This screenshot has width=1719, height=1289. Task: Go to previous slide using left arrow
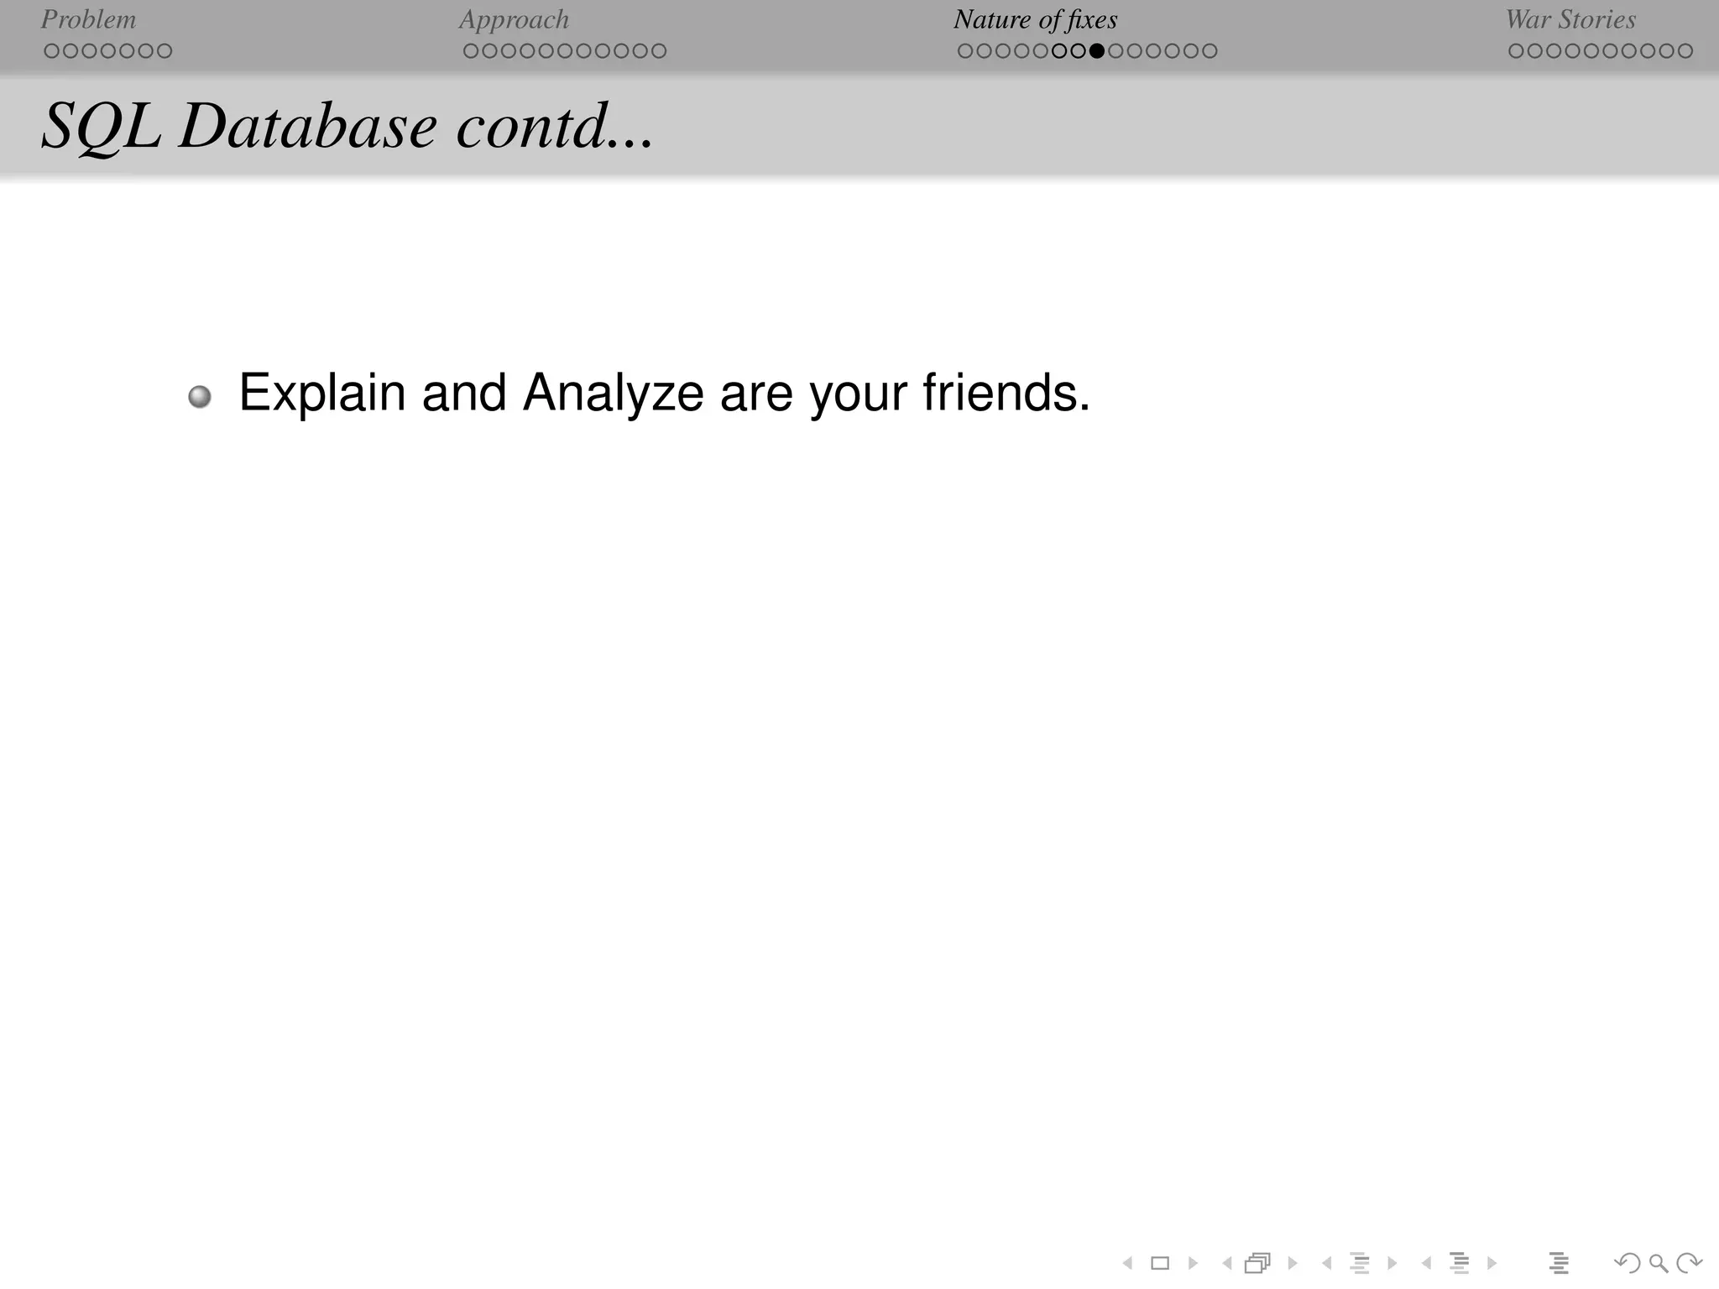[x=1127, y=1263]
